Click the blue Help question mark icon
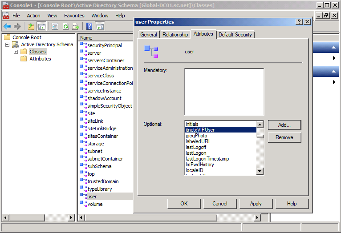This screenshot has height=233, width=341. [89, 26]
